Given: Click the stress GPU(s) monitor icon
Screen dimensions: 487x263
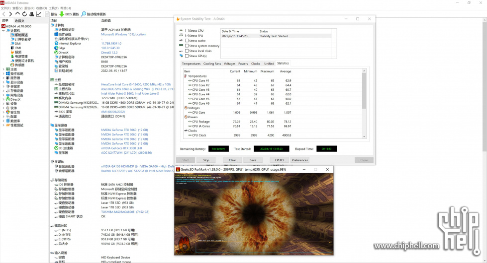Looking at the screenshot, I should tap(181, 56).
